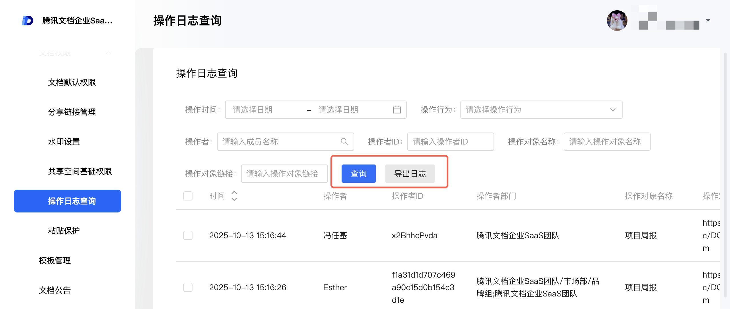The image size is (730, 309).
Task: Click the user avatar picture
Action: click(x=617, y=21)
